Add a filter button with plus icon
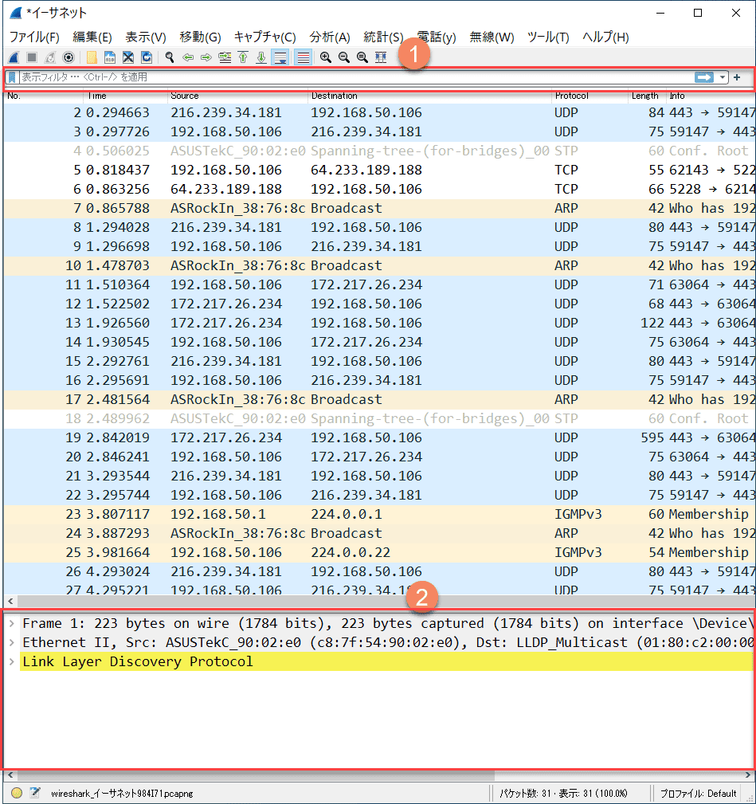The width and height of the screenshot is (756, 804). click(x=737, y=77)
